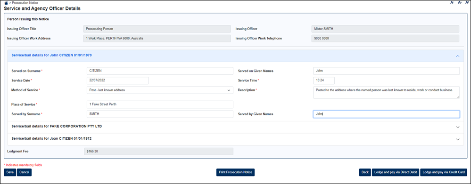Screen dimensions: 471x184
Task: Expand Joan CITIZEN service details chevron
Action: tap(457, 139)
